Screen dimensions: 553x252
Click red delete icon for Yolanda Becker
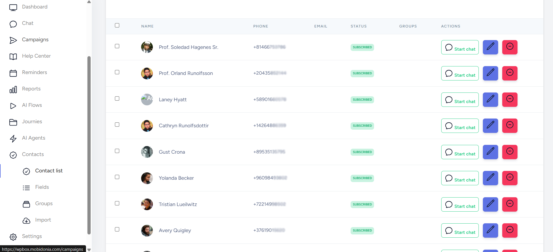[510, 178]
